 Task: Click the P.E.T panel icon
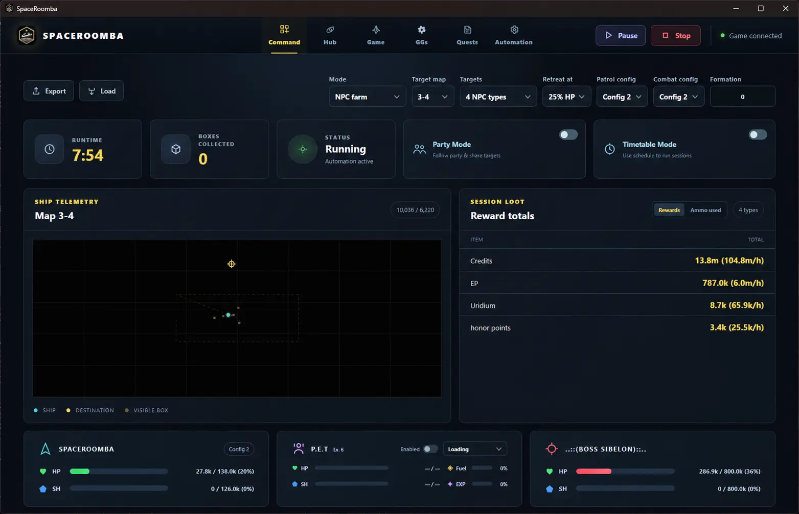[299, 449]
